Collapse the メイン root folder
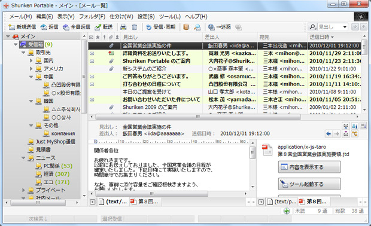The width and height of the screenshot is (371, 226). [x=8, y=36]
